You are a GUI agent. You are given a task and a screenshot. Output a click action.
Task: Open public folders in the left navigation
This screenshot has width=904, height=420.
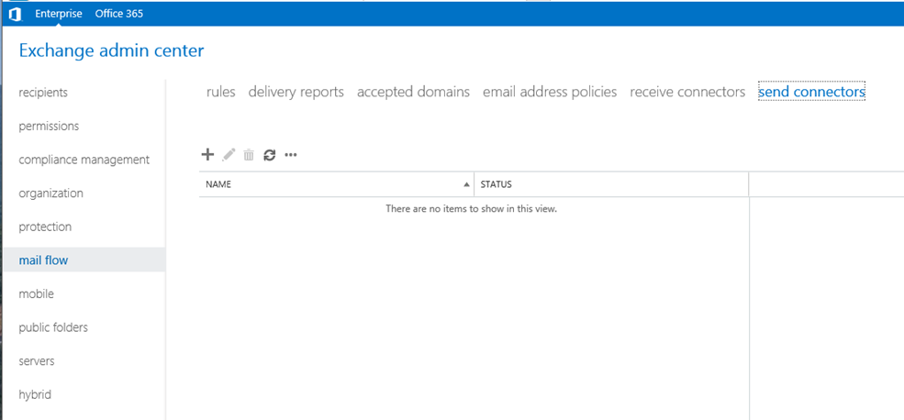click(x=53, y=327)
